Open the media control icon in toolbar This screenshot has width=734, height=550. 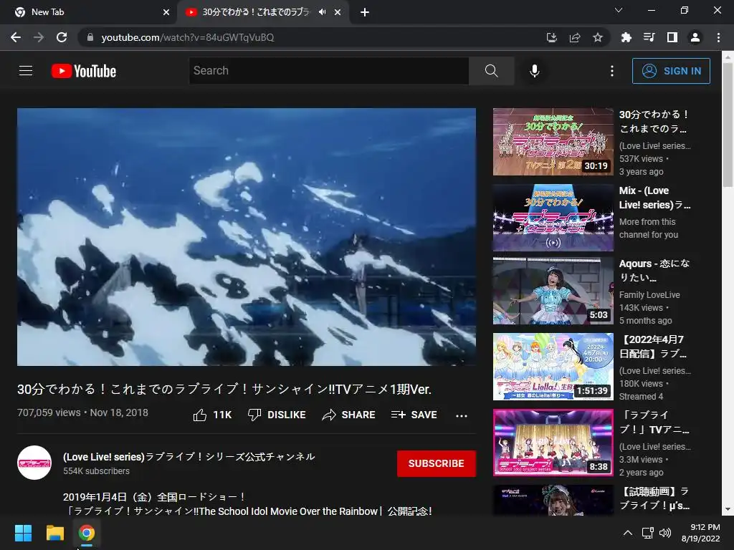pos(649,37)
